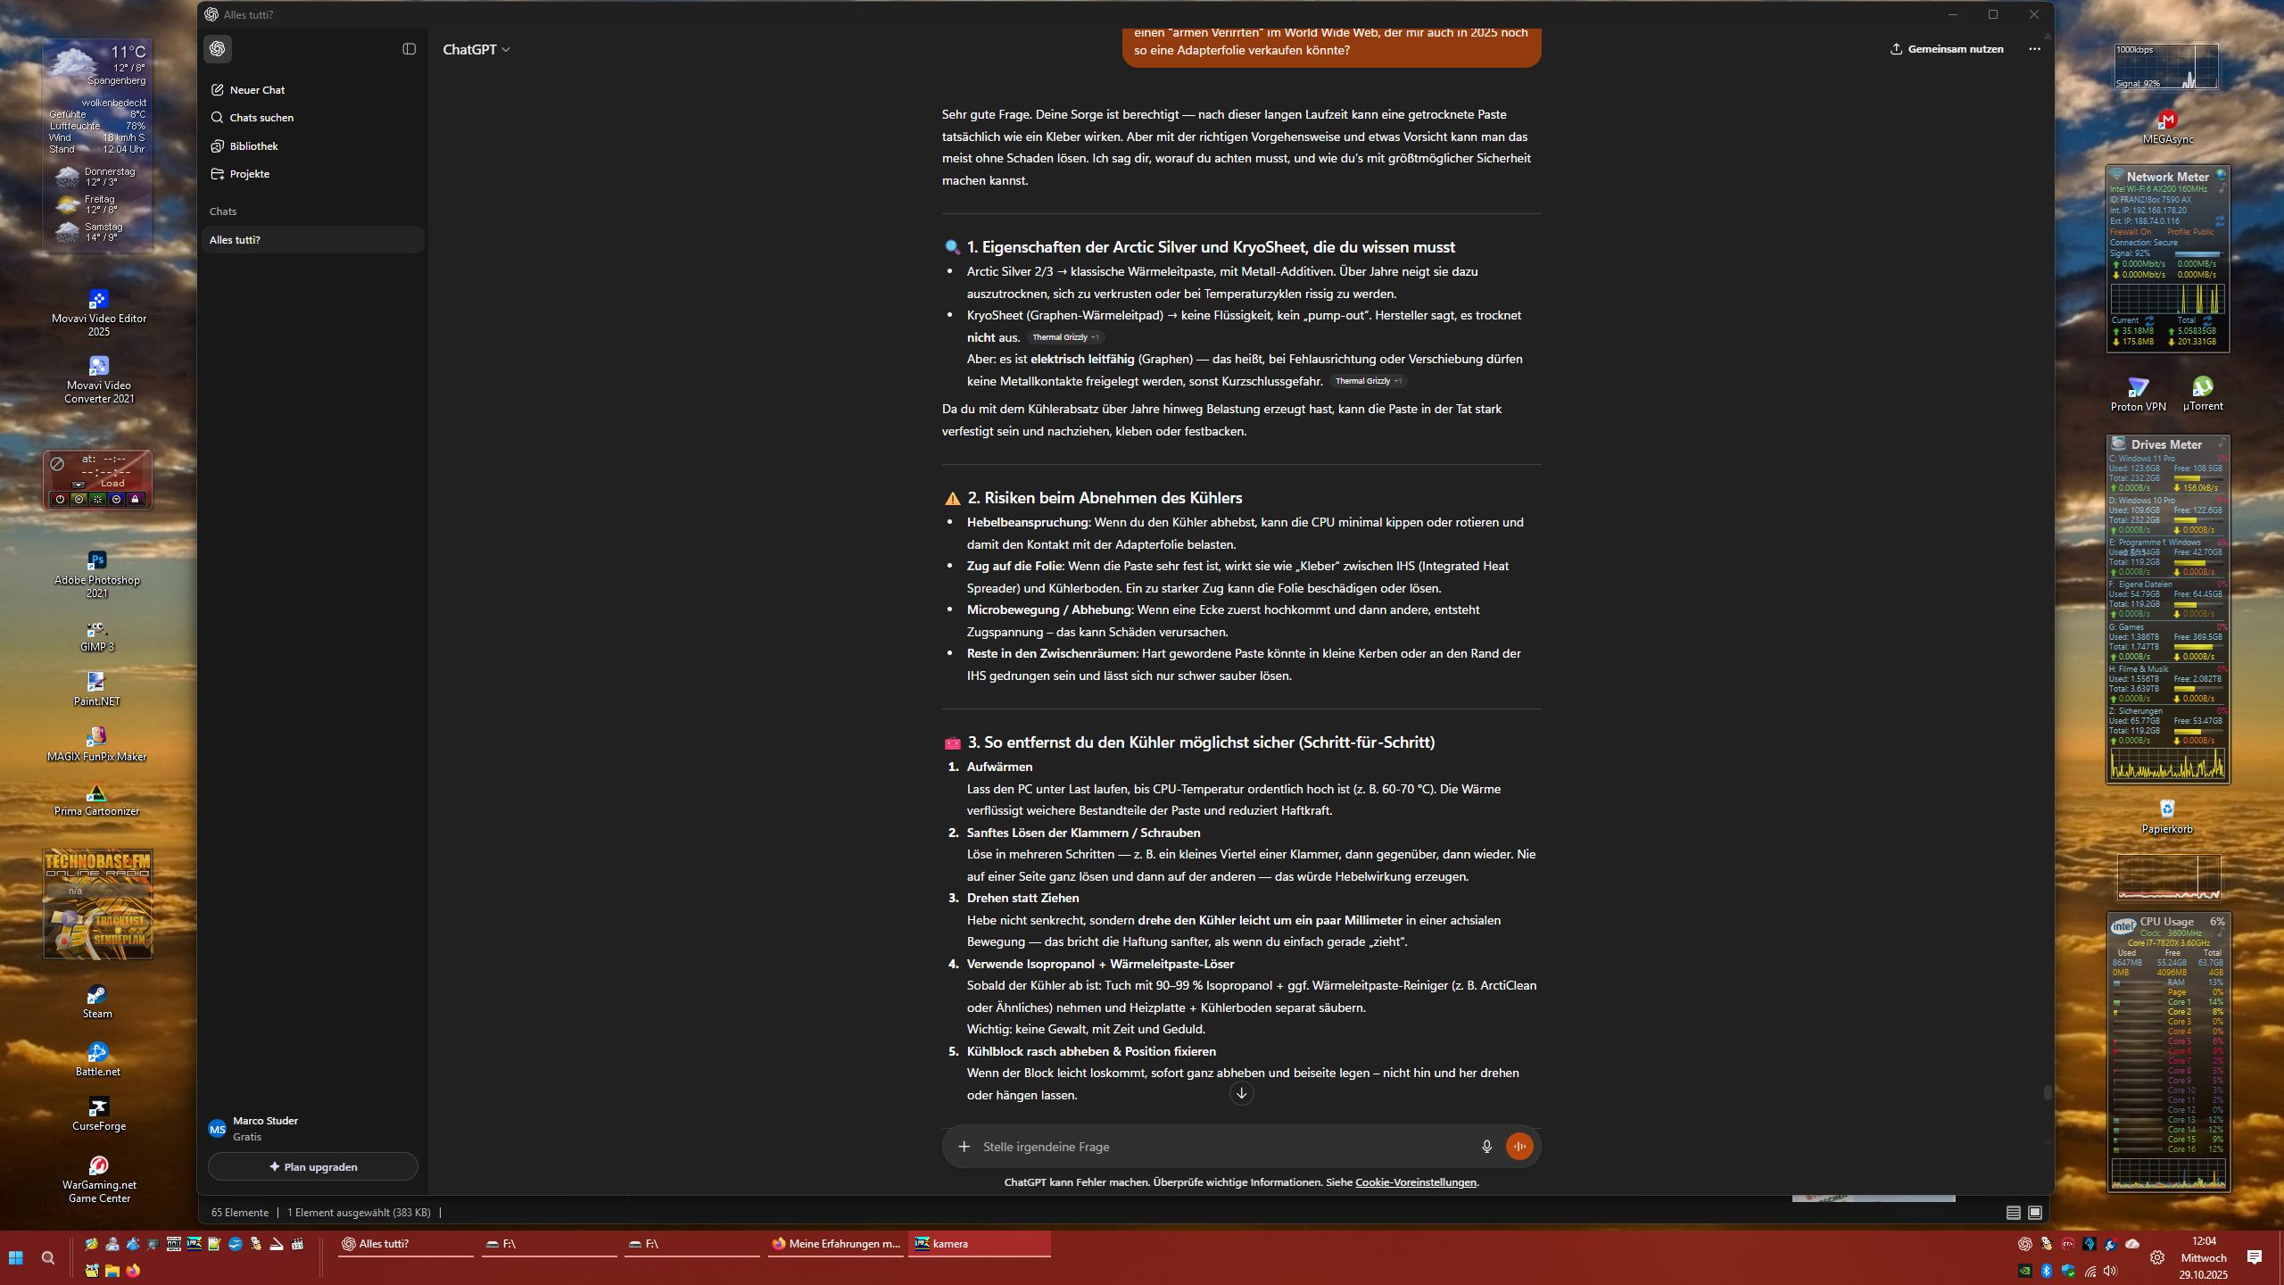
Task: Toggle the sidebar collapse icon
Action: (x=410, y=49)
